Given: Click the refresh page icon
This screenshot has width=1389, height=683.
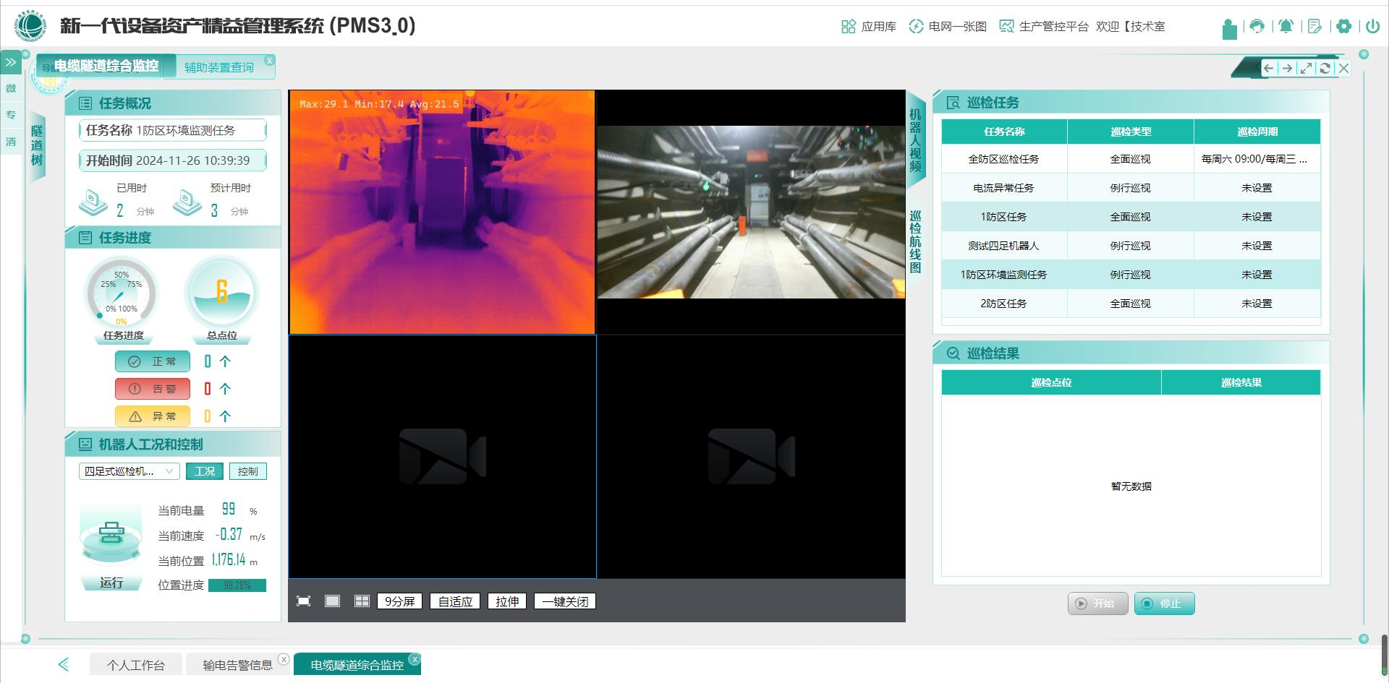Looking at the screenshot, I should (x=1325, y=68).
